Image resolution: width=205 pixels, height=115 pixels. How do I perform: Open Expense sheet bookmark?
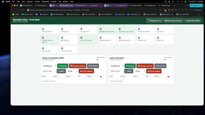(x=27, y=14)
